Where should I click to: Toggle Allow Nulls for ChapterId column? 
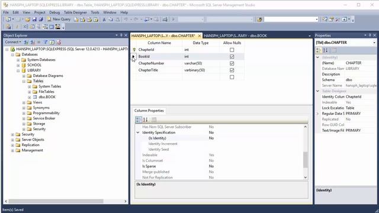(x=232, y=50)
